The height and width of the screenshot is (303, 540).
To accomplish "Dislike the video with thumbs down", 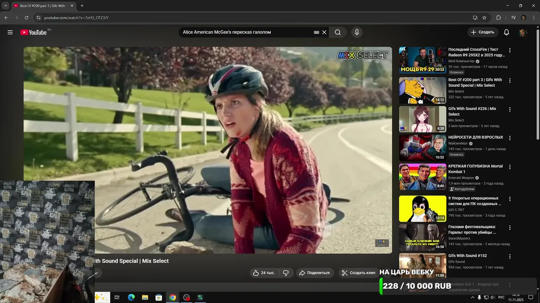I will (x=286, y=273).
